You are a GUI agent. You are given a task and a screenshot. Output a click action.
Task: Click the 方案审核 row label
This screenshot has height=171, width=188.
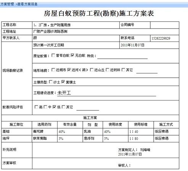(x=10, y=163)
